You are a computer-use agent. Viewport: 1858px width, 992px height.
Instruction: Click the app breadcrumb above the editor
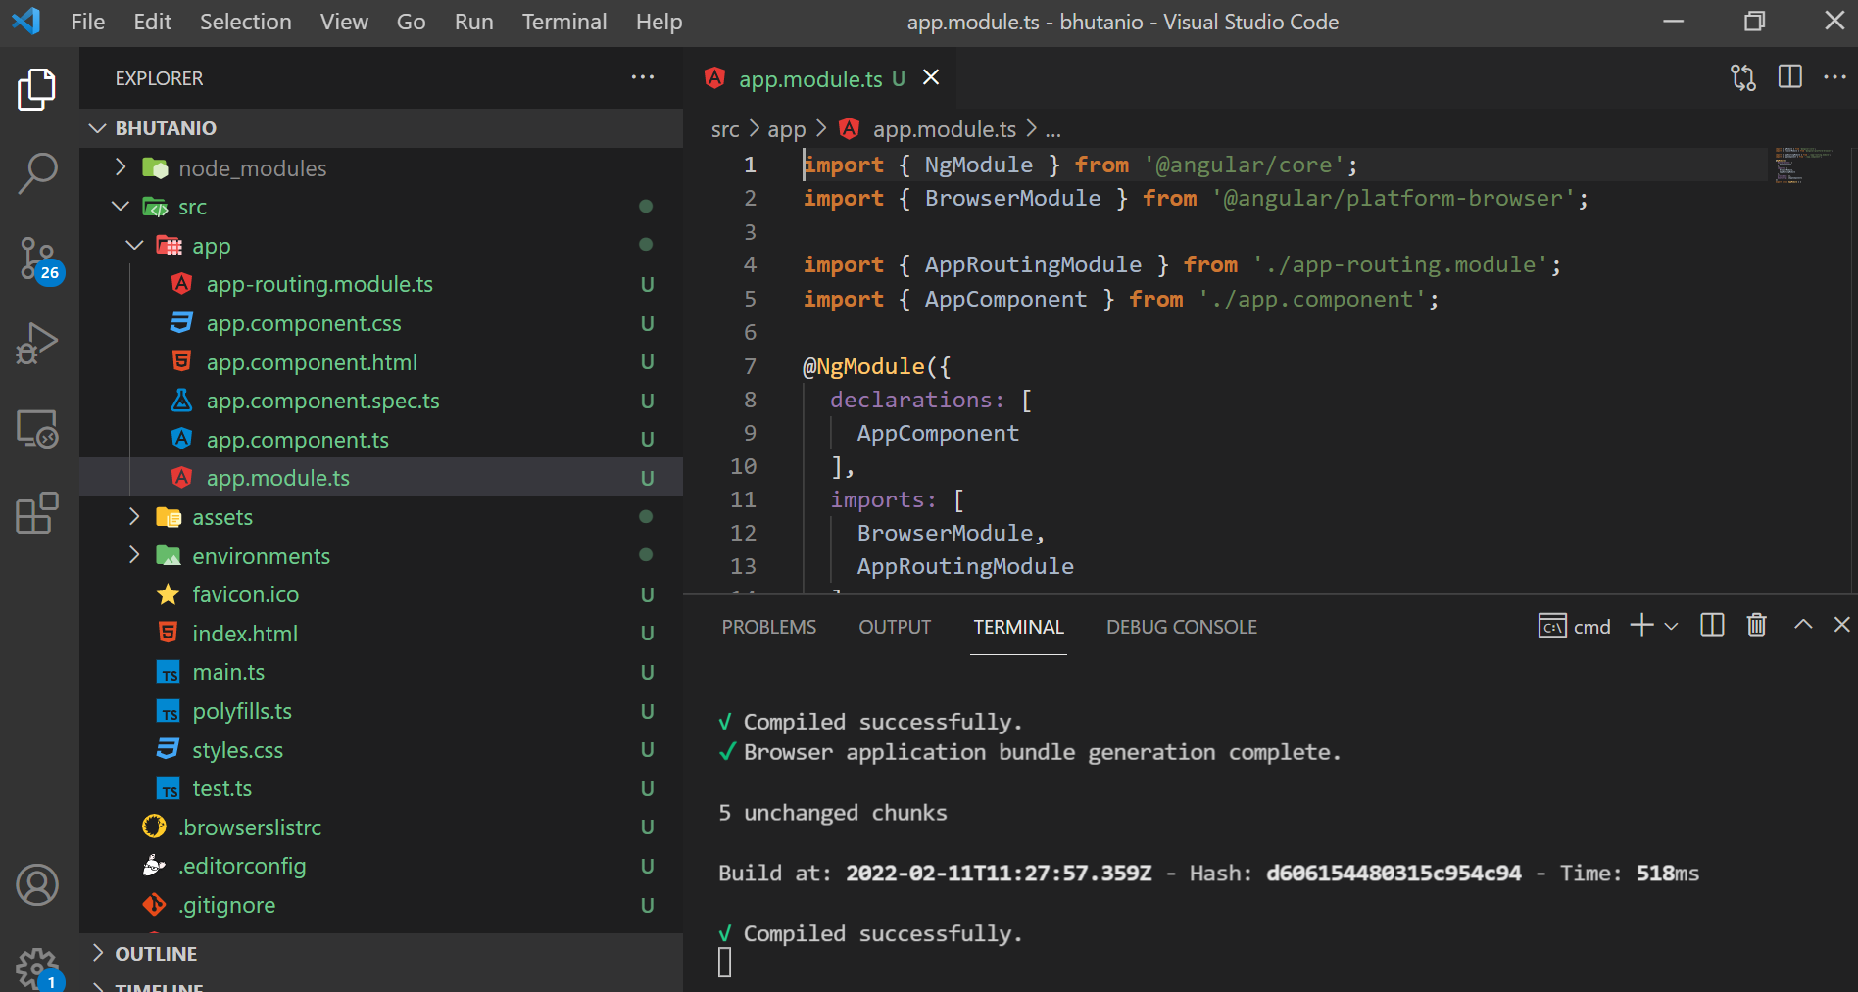click(x=786, y=128)
